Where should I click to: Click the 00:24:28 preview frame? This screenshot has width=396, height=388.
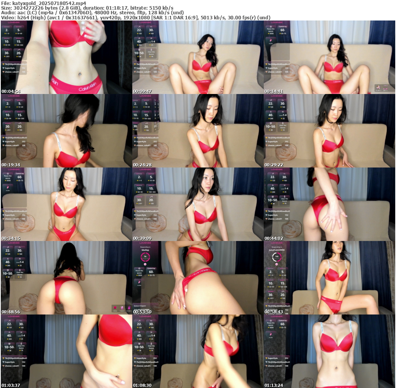198,131
